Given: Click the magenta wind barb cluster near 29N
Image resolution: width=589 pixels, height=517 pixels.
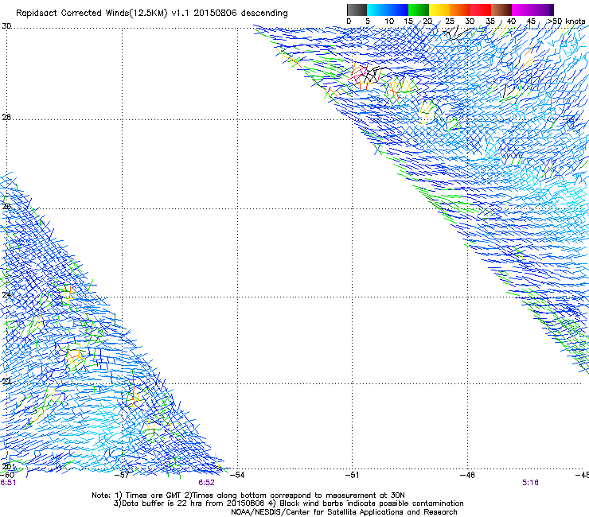Looking at the screenshot, I should 359,74.
